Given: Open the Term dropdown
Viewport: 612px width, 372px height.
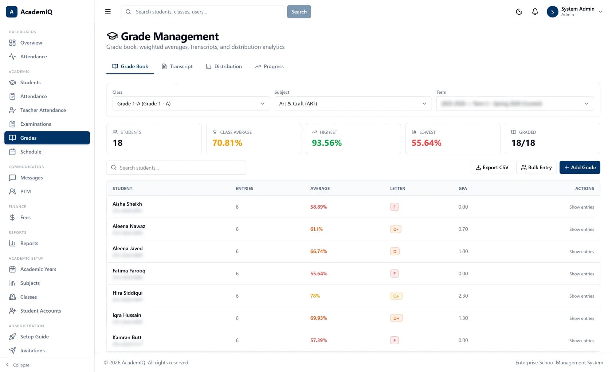Looking at the screenshot, I should 515,104.
